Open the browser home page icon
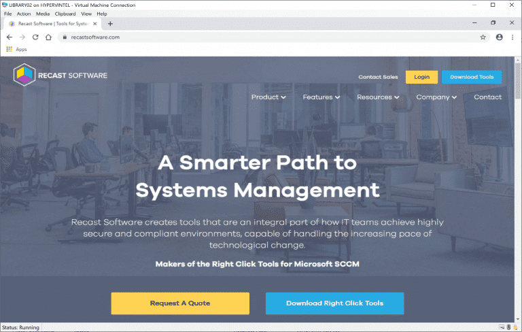Screen dimensions: 522x332 pyautogui.click(x=49, y=37)
